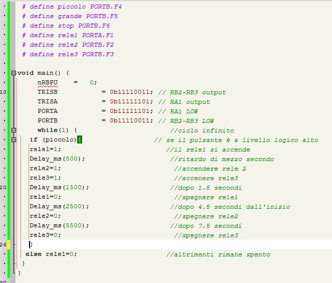Click line number 10 in the gutter
This screenshot has width=332, height=283.
(x=4, y=92)
